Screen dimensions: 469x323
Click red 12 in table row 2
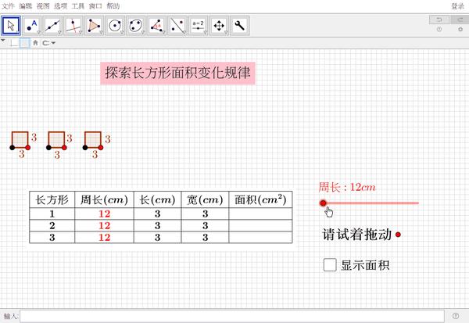pyautogui.click(x=105, y=225)
